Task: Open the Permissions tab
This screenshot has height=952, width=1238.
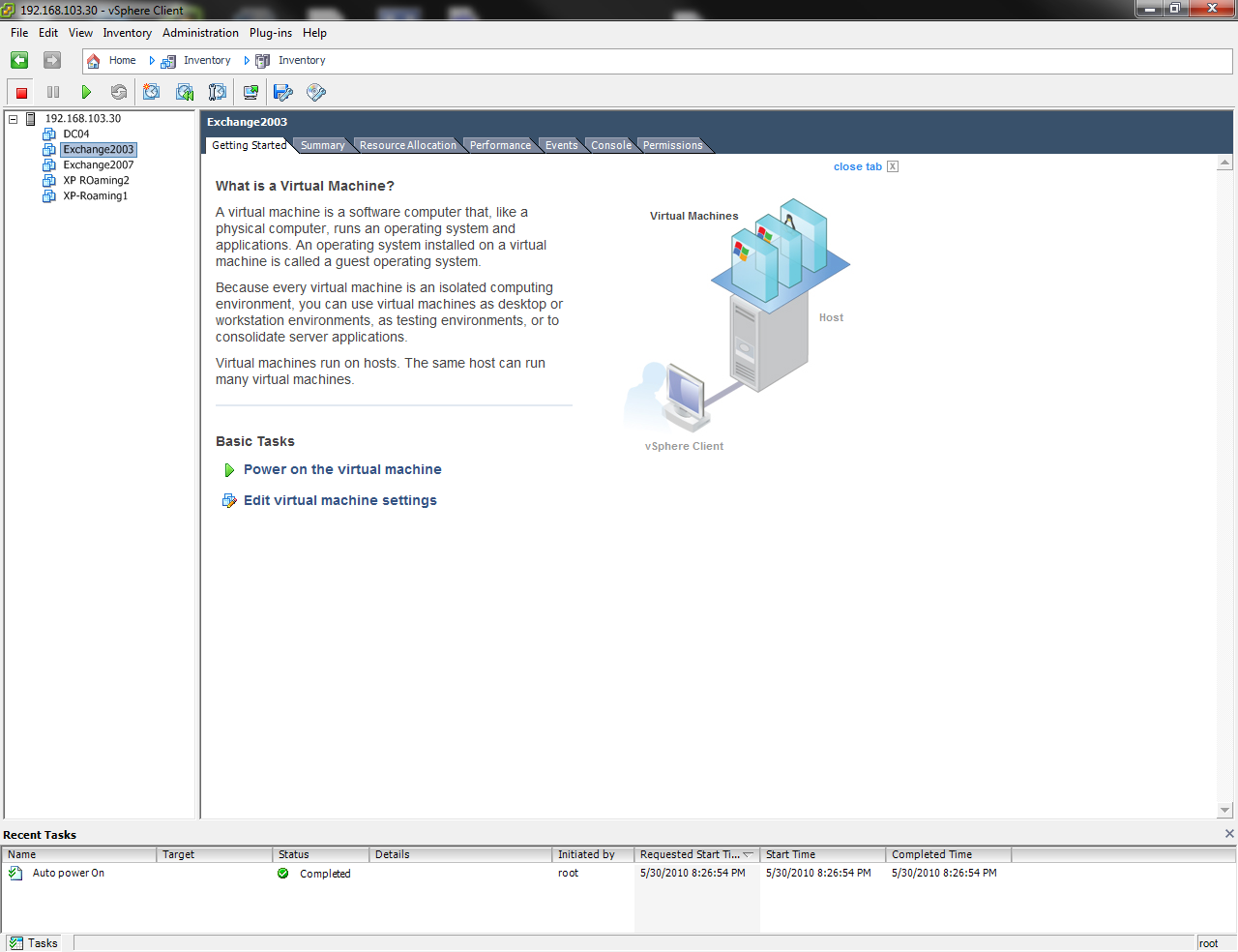Action: click(672, 145)
